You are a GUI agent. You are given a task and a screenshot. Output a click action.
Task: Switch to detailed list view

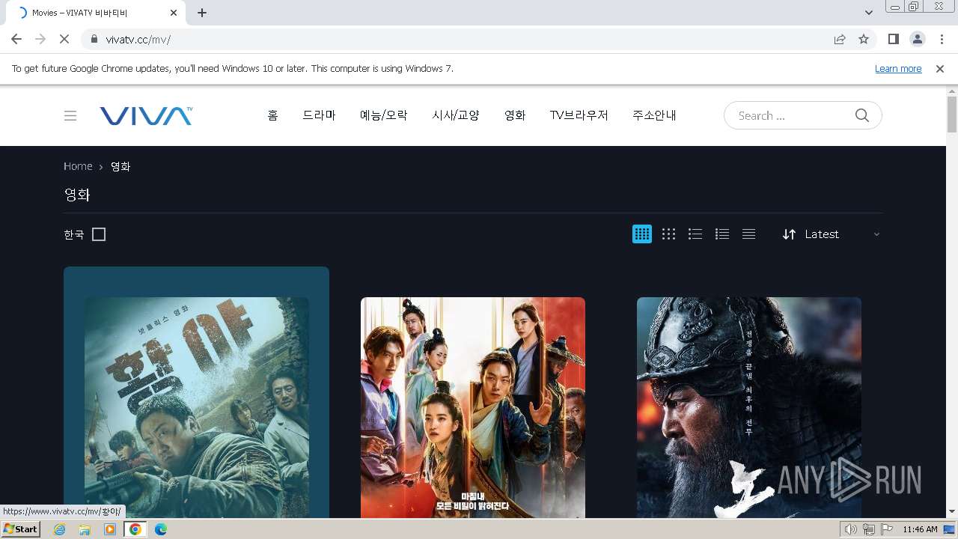click(x=722, y=234)
